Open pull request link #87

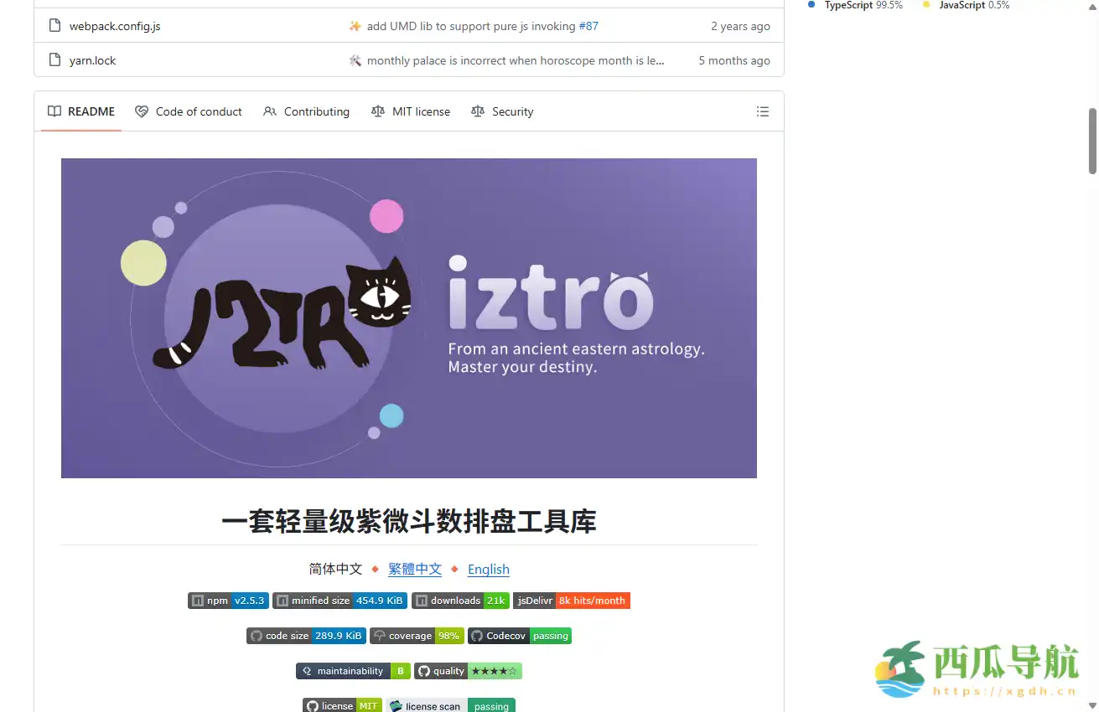(589, 26)
